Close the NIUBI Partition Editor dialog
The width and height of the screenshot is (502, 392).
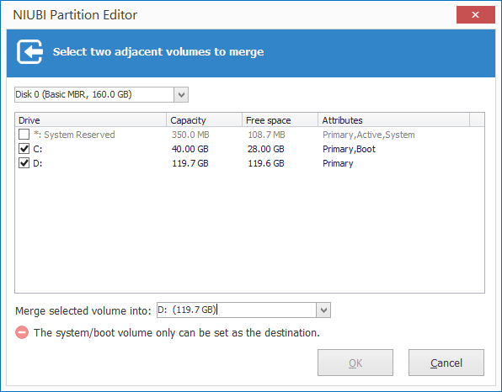[x=475, y=14]
